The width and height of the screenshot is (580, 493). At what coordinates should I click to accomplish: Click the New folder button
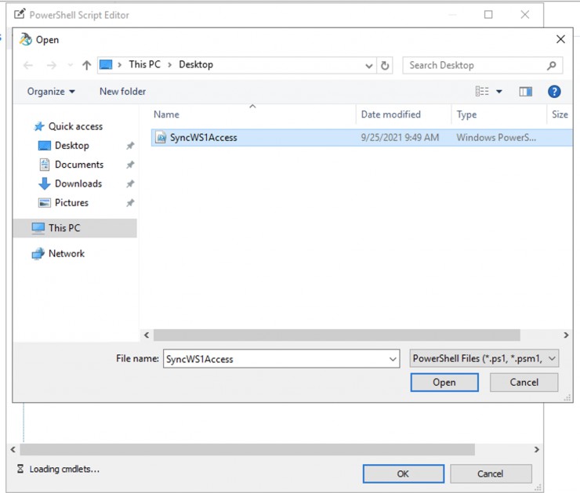click(122, 92)
